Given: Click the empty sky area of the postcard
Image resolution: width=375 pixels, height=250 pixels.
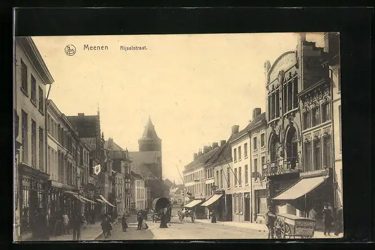Looking at the screenshot, I should coord(196,86).
